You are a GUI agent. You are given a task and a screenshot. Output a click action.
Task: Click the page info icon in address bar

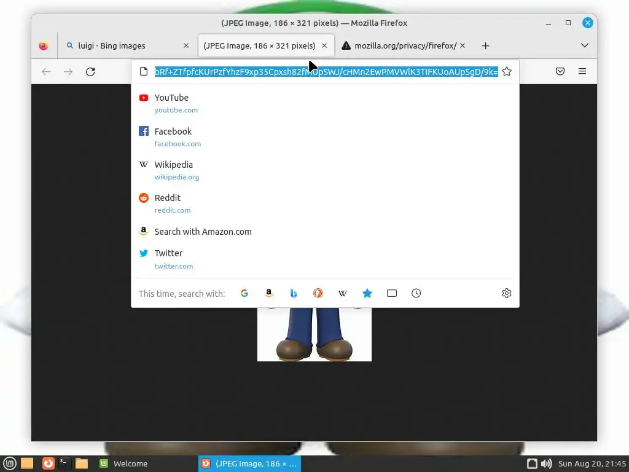pos(144,71)
